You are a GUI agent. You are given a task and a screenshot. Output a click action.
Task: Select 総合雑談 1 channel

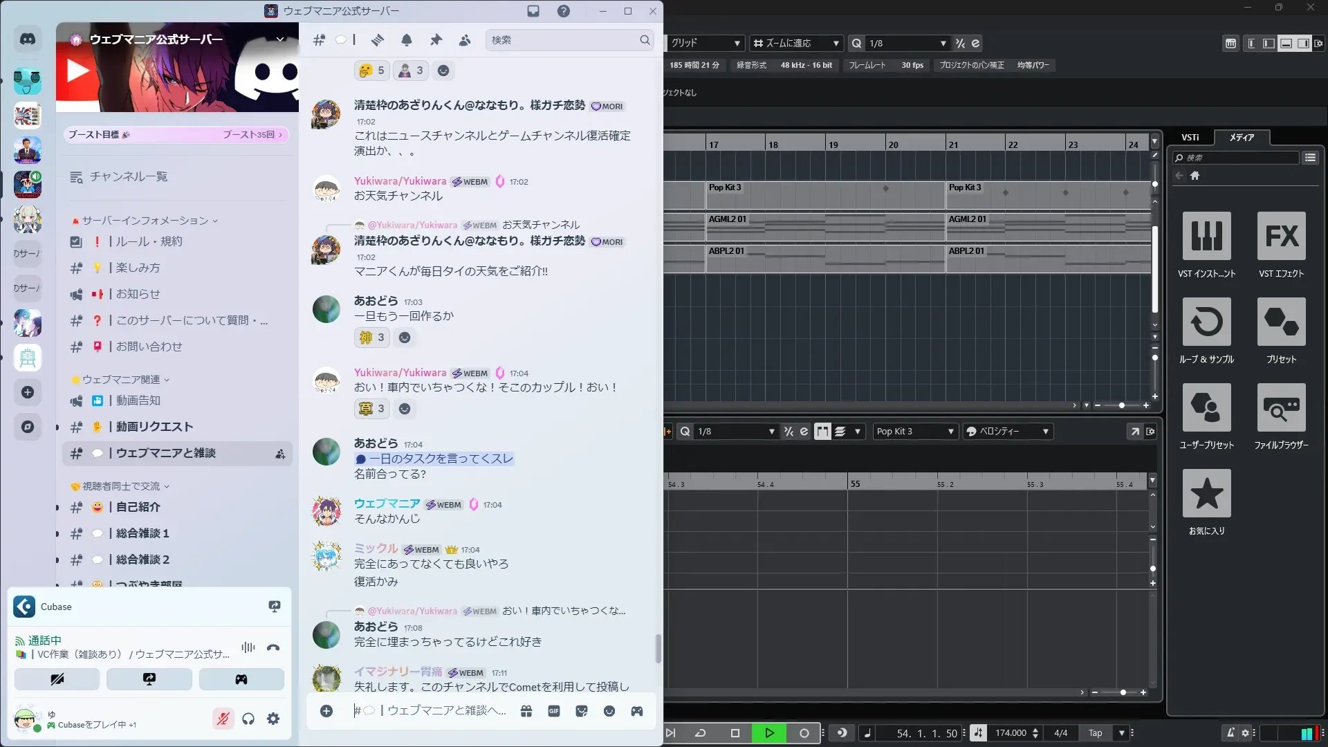142,533
